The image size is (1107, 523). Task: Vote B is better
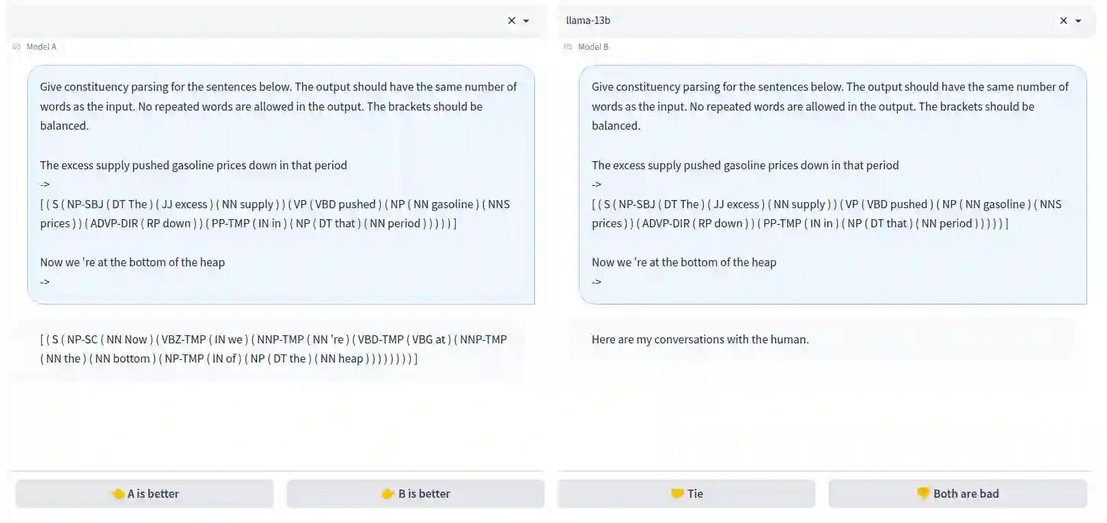415,494
